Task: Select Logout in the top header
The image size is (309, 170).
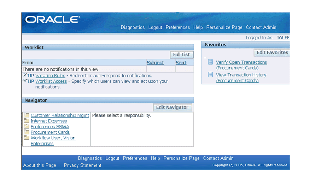Action: pyautogui.click(x=155, y=27)
